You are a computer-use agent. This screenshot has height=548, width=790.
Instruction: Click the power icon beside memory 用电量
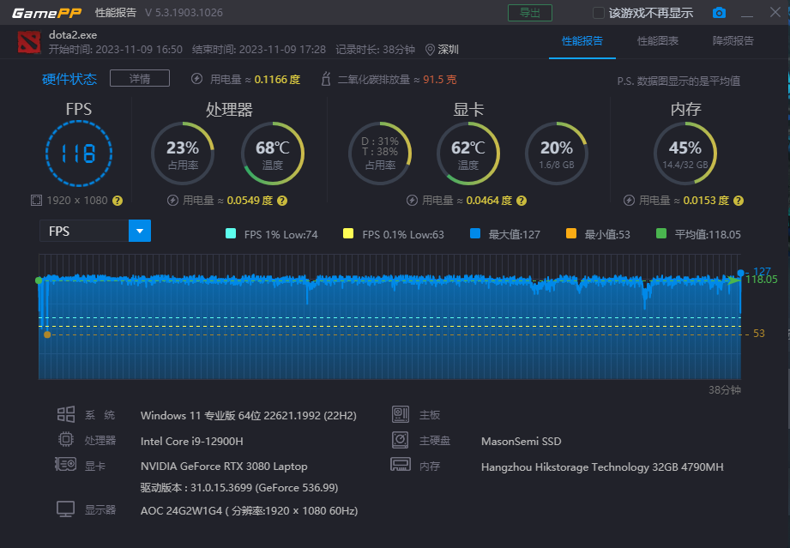tap(629, 201)
